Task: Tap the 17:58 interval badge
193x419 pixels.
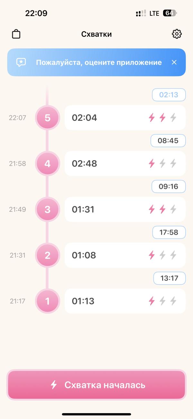Action: click(169, 232)
